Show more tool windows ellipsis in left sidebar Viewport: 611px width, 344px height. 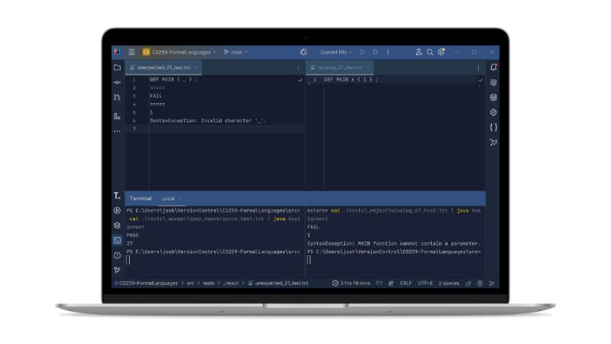[117, 131]
